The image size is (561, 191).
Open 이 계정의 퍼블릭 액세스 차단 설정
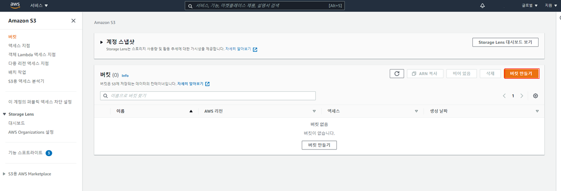point(40,102)
